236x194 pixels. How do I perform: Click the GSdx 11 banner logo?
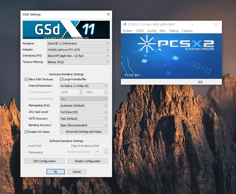[66, 30]
